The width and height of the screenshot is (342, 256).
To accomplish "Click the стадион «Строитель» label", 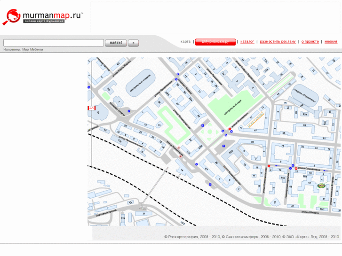I will (304, 95).
